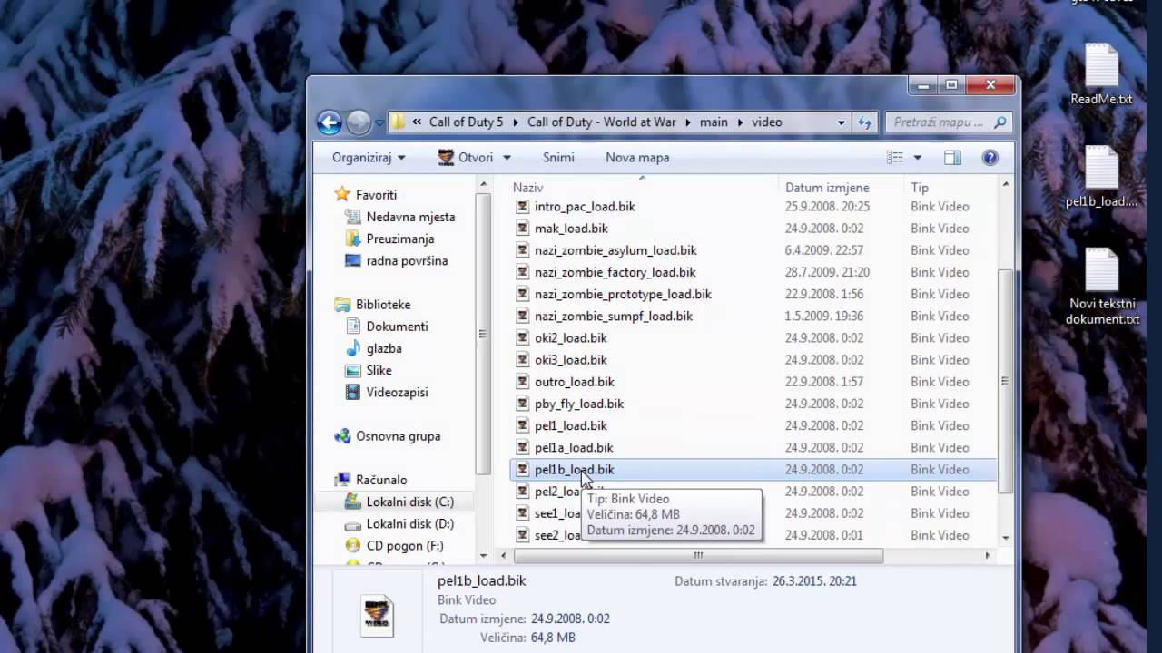Expand the chevron after Call of Duty 5
This screenshot has width=1162, height=653.
click(515, 122)
